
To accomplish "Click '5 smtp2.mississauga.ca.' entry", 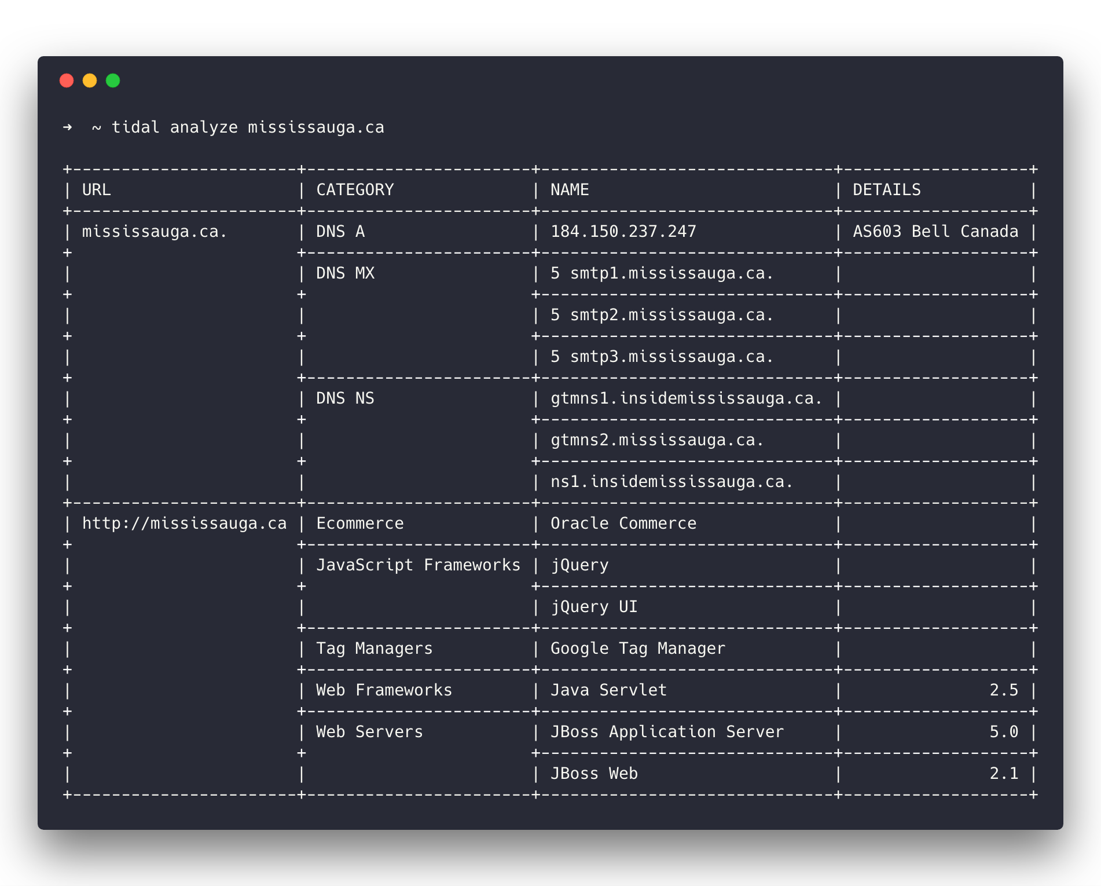I will [x=662, y=315].
